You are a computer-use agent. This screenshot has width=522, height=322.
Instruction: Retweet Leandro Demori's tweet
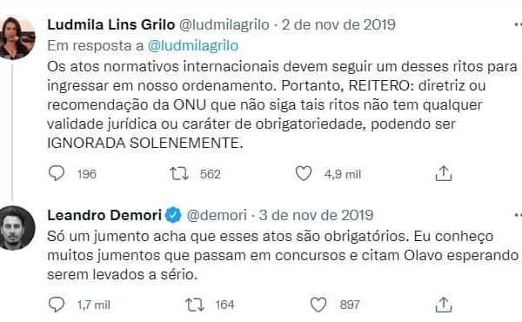[x=195, y=305]
